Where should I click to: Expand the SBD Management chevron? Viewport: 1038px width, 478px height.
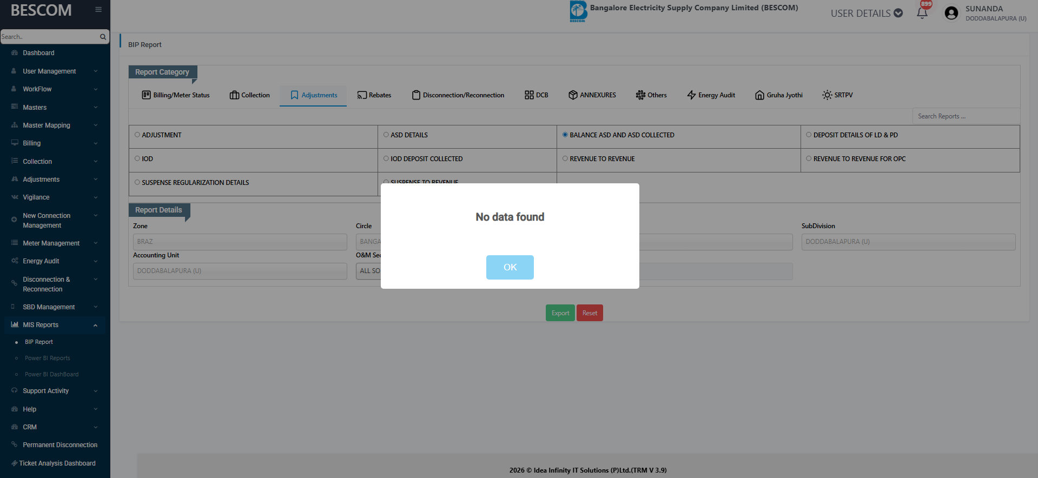click(x=96, y=307)
